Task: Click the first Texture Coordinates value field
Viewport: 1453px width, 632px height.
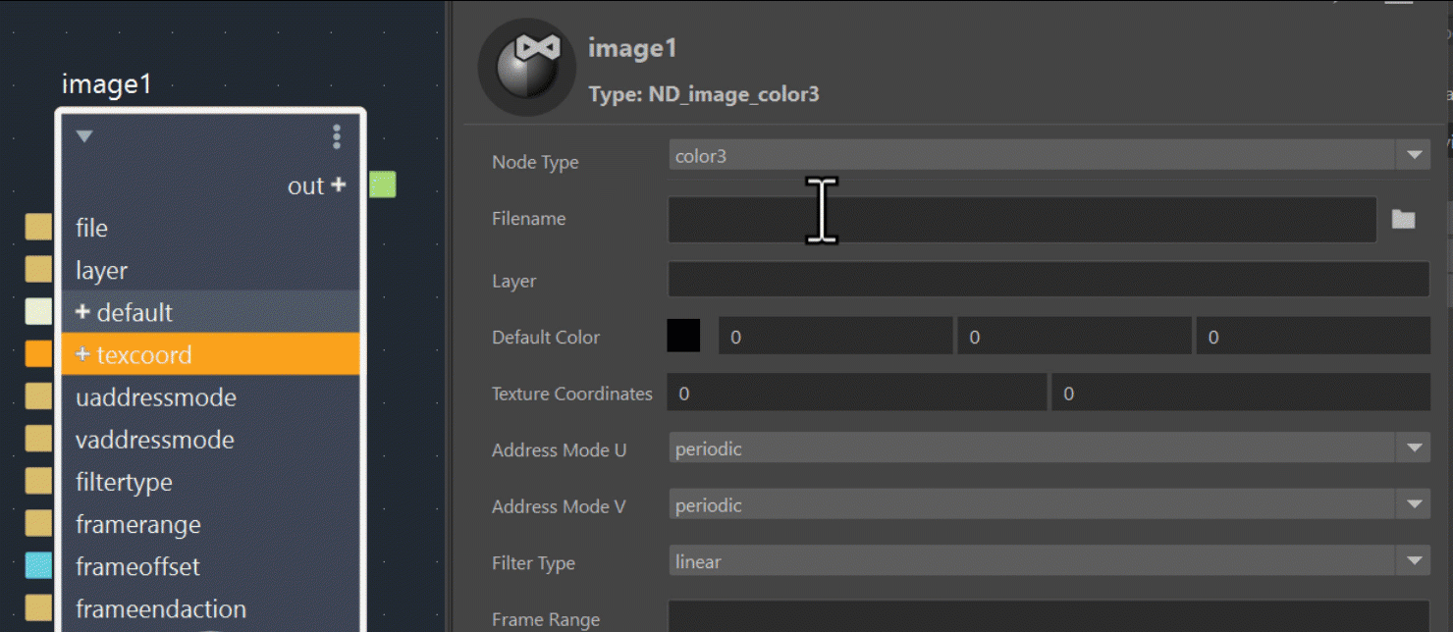Action: [856, 394]
